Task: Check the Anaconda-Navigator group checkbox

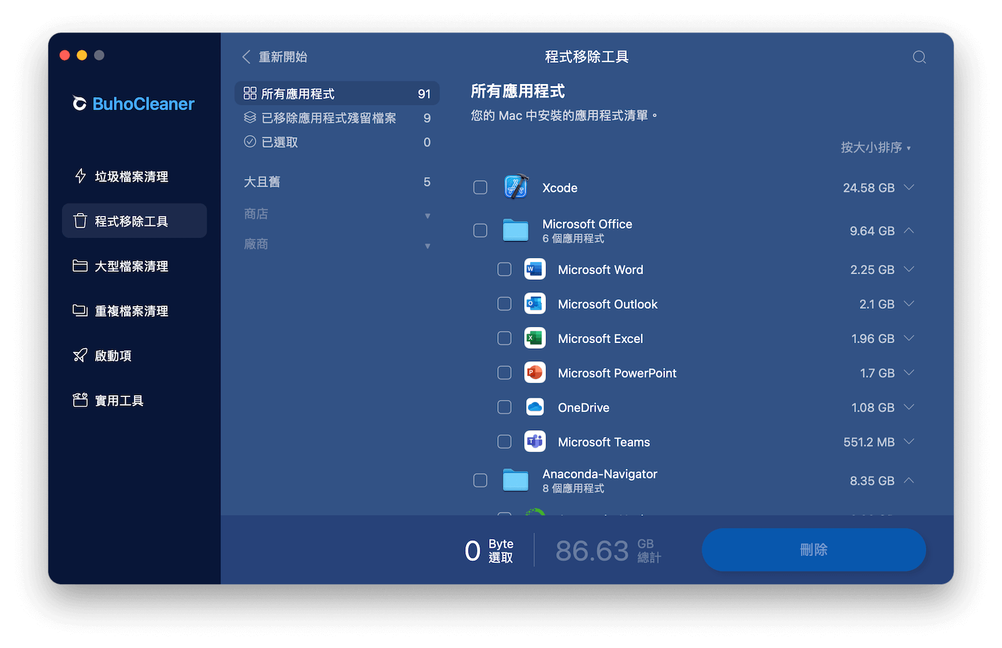Action: (480, 480)
